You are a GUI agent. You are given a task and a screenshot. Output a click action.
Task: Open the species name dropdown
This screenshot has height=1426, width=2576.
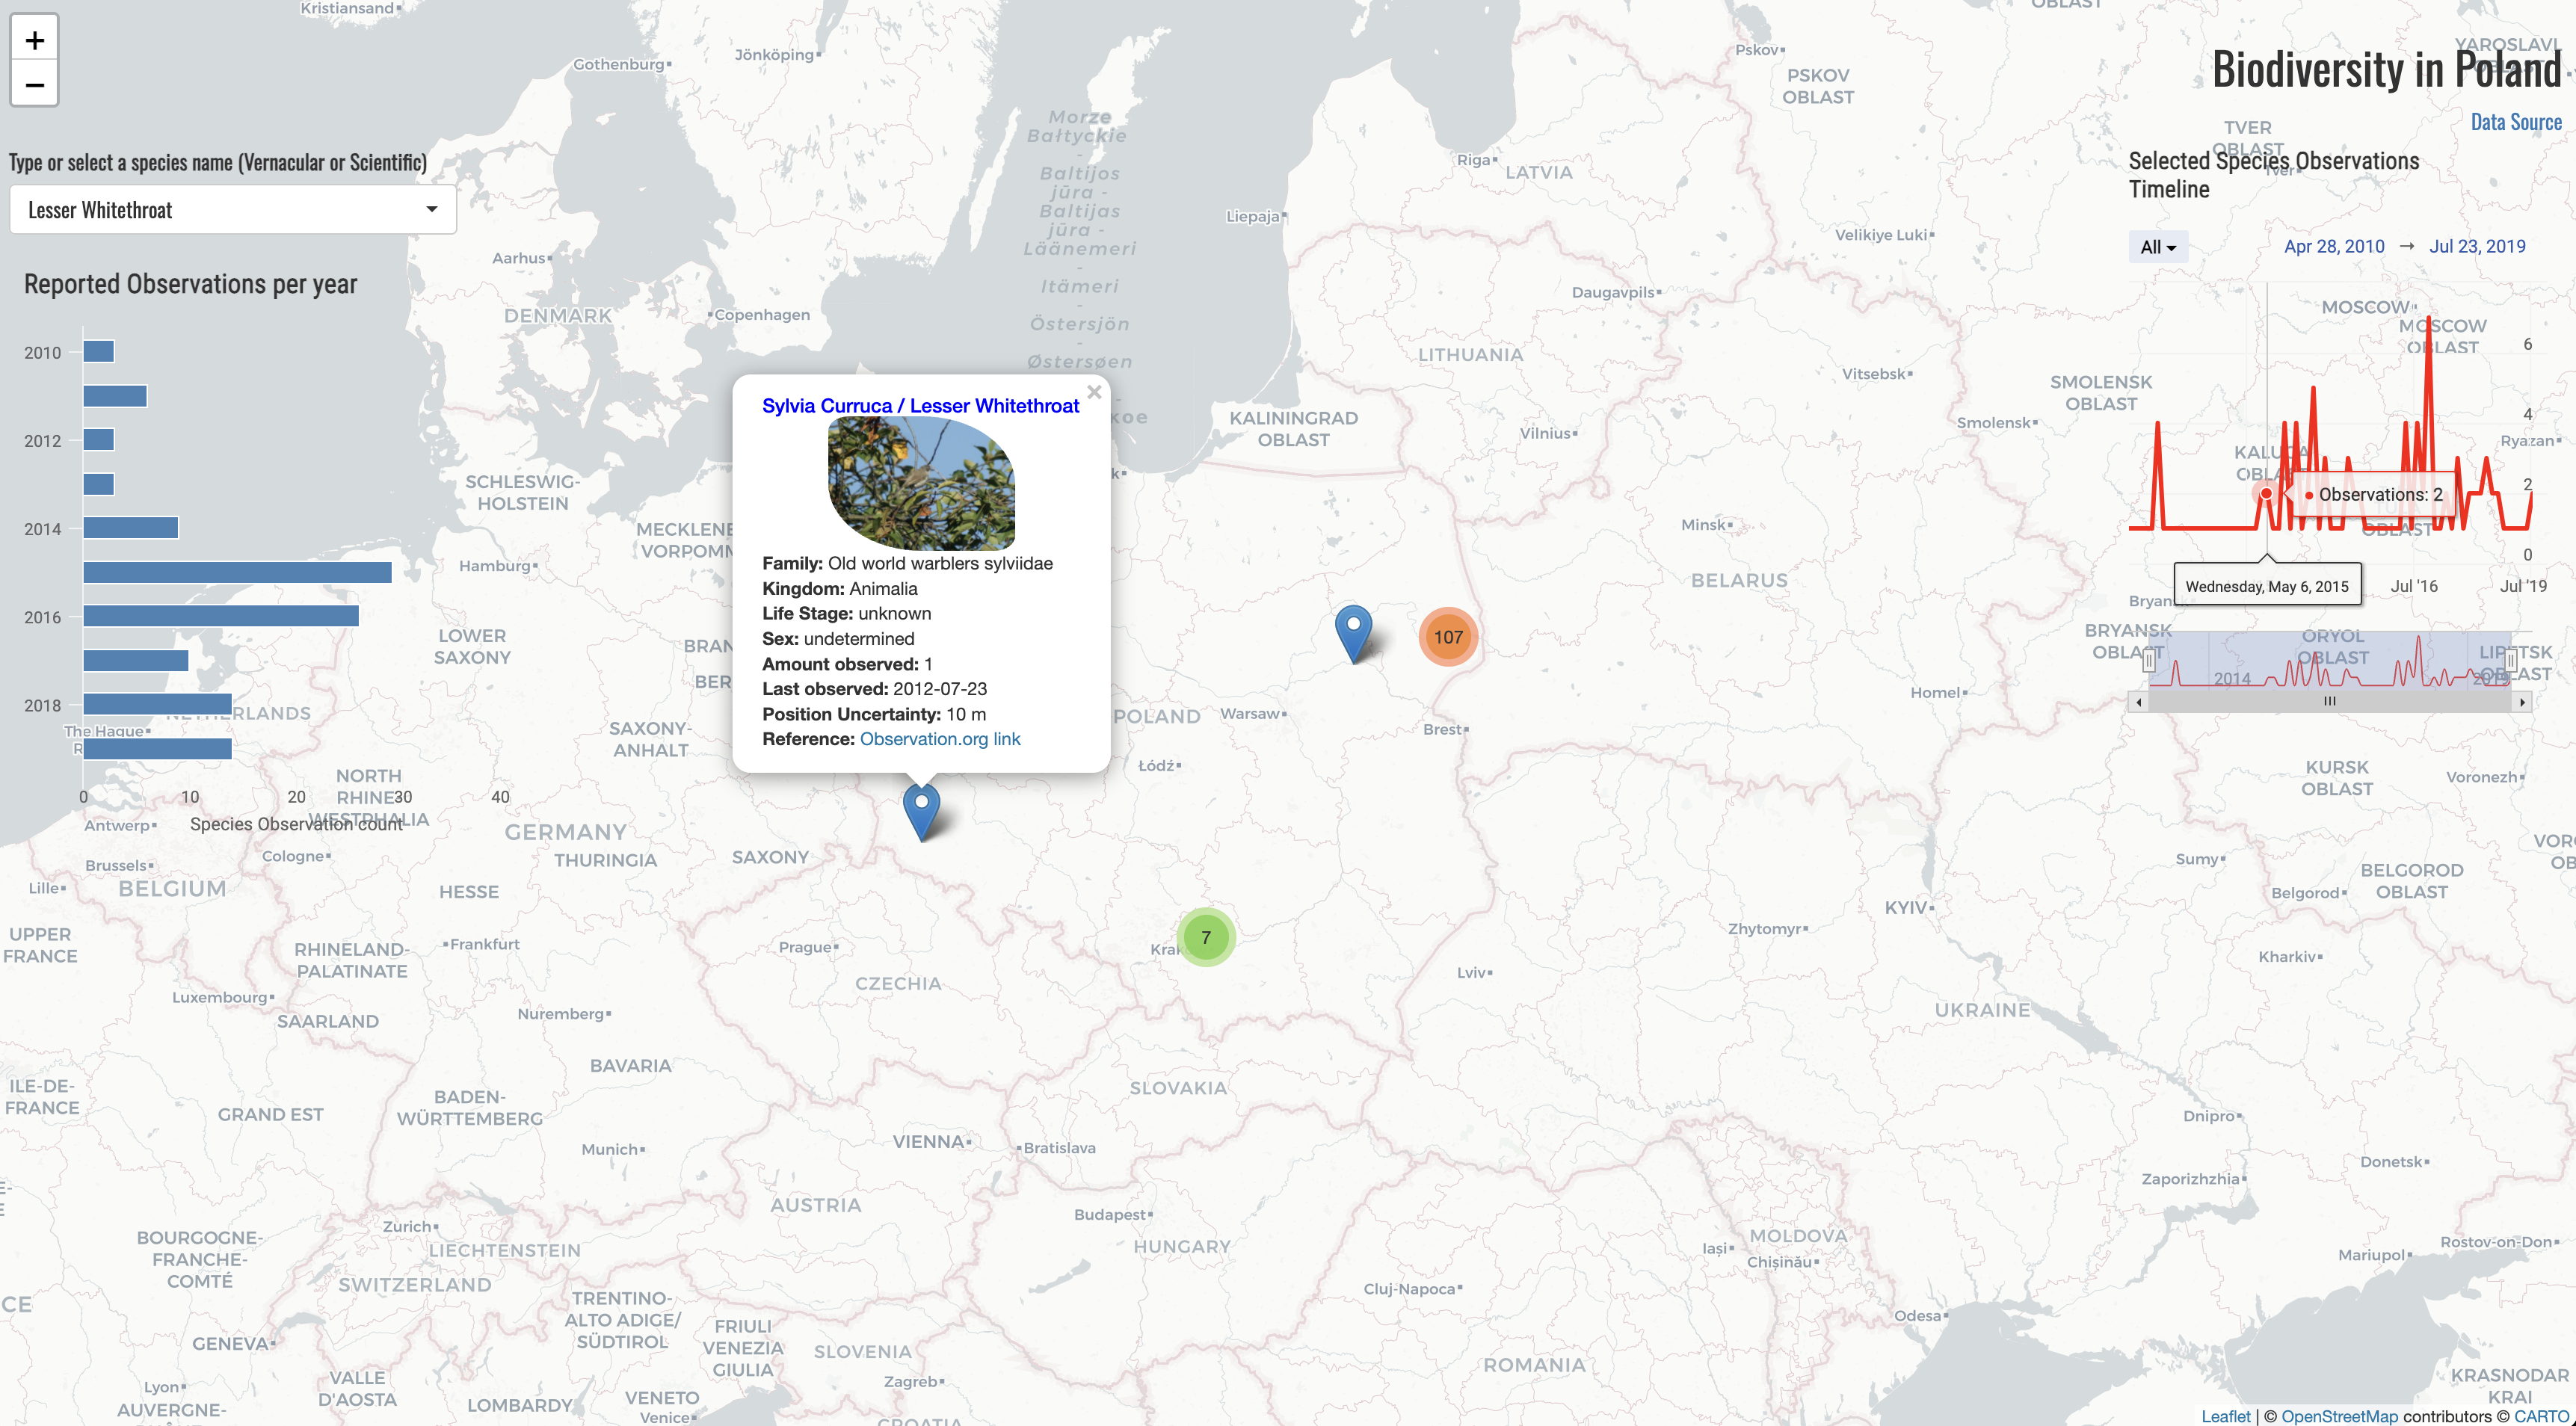(x=233, y=210)
